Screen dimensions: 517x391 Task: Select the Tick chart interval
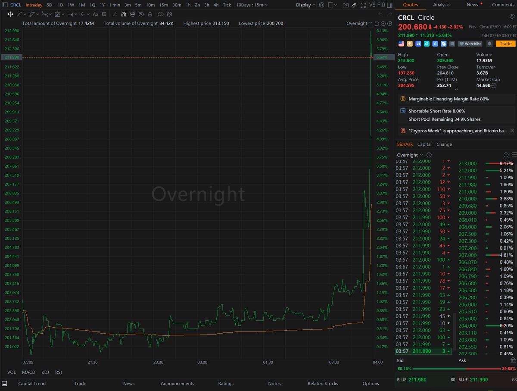[x=227, y=5]
